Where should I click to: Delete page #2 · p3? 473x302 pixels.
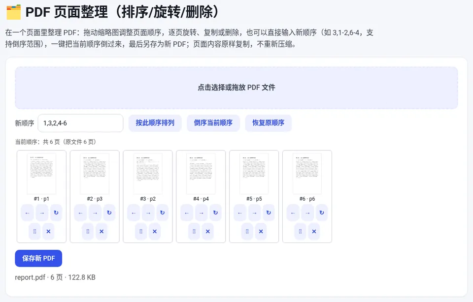101,232
